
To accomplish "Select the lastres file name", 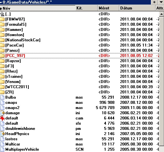I will click(x=11, y=139).
